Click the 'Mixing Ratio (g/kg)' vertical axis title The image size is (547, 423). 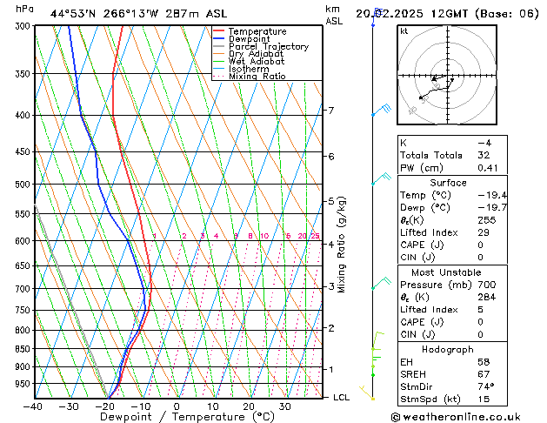pos(341,245)
